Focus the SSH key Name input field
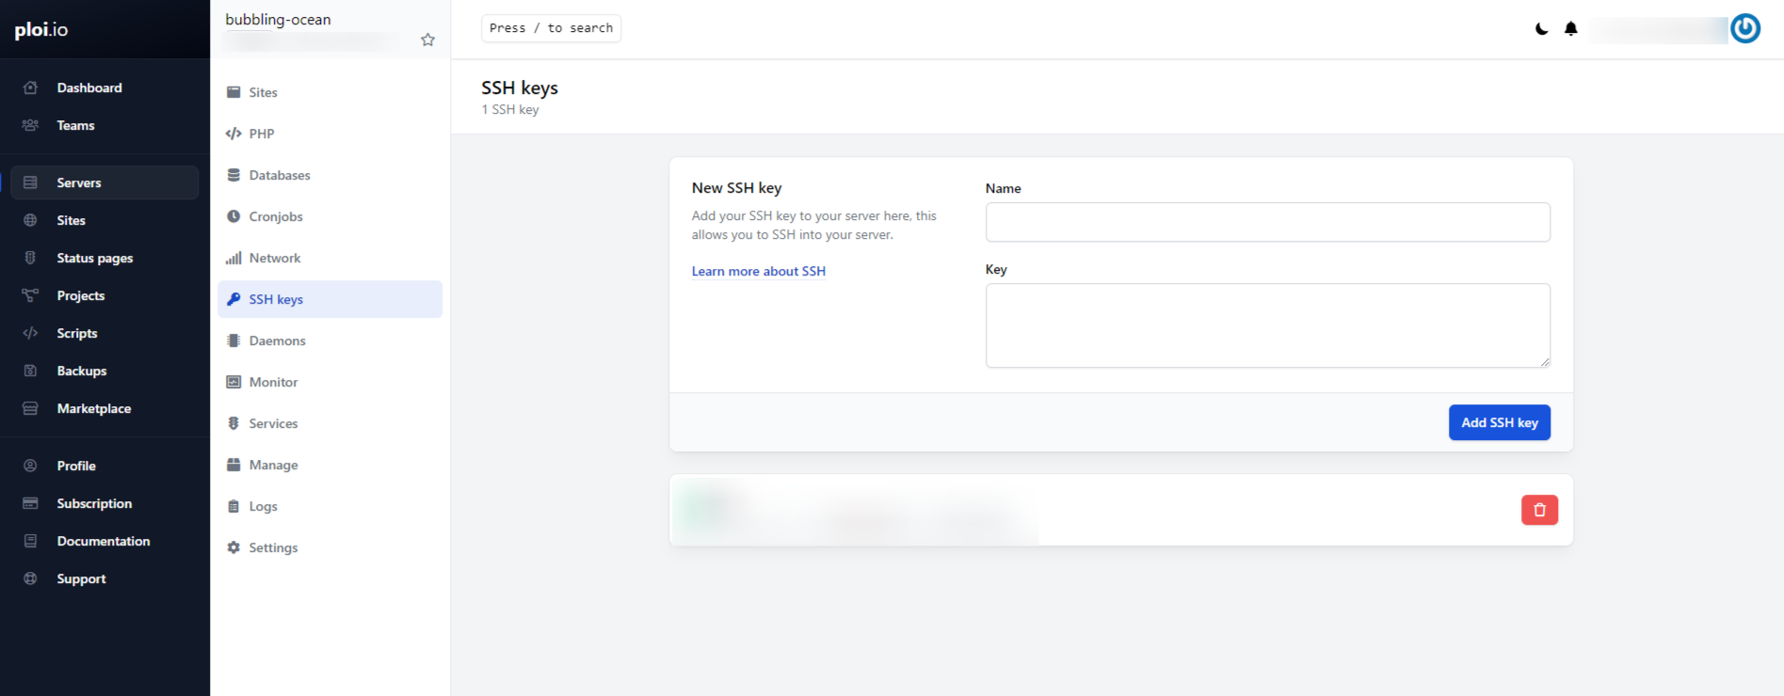The height and width of the screenshot is (696, 1784). pyautogui.click(x=1267, y=222)
